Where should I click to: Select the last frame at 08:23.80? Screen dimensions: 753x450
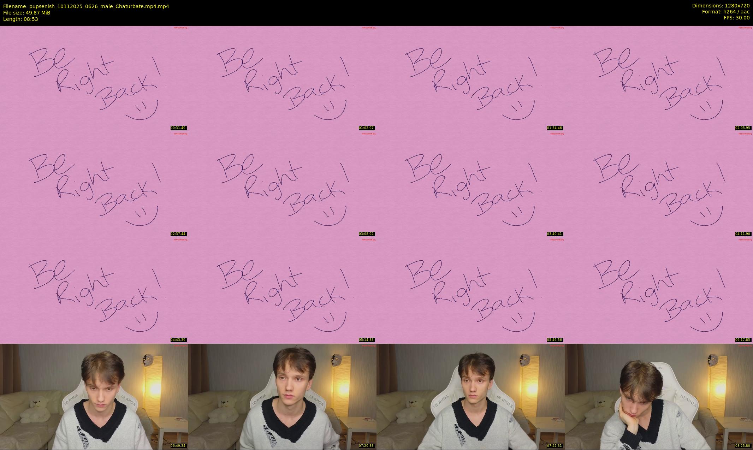(x=659, y=396)
